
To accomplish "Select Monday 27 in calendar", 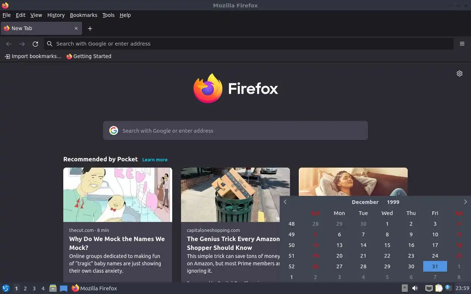I will [x=339, y=266].
